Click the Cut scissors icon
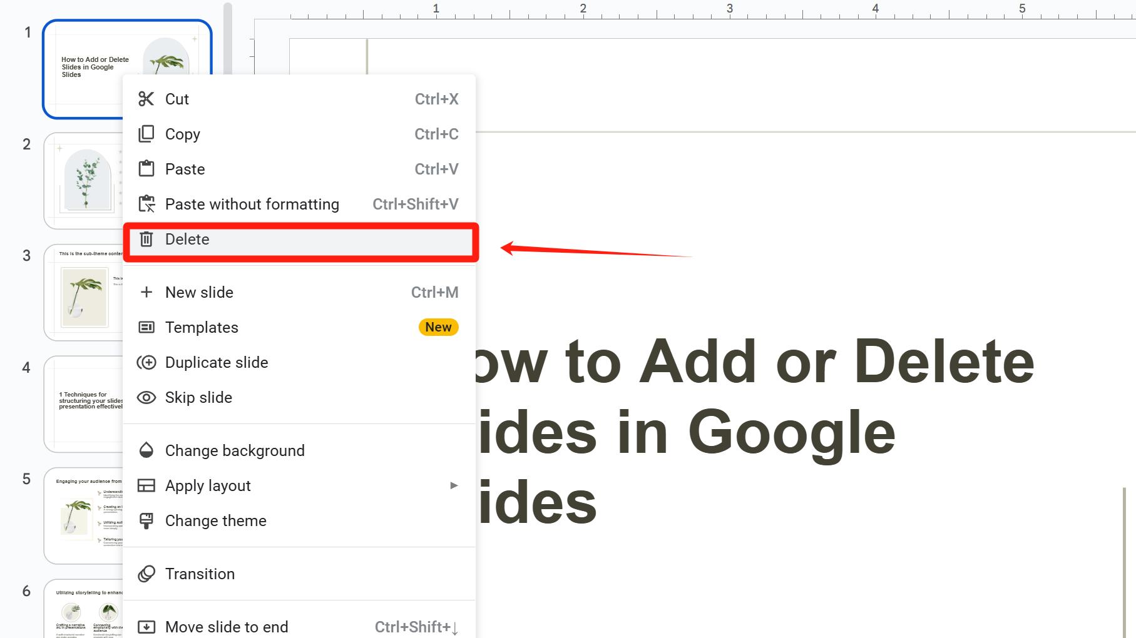This screenshot has width=1136, height=638. point(146,99)
